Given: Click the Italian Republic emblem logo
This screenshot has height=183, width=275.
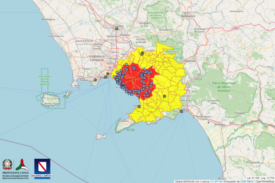Looking at the screenshot, I should coord(7,165).
